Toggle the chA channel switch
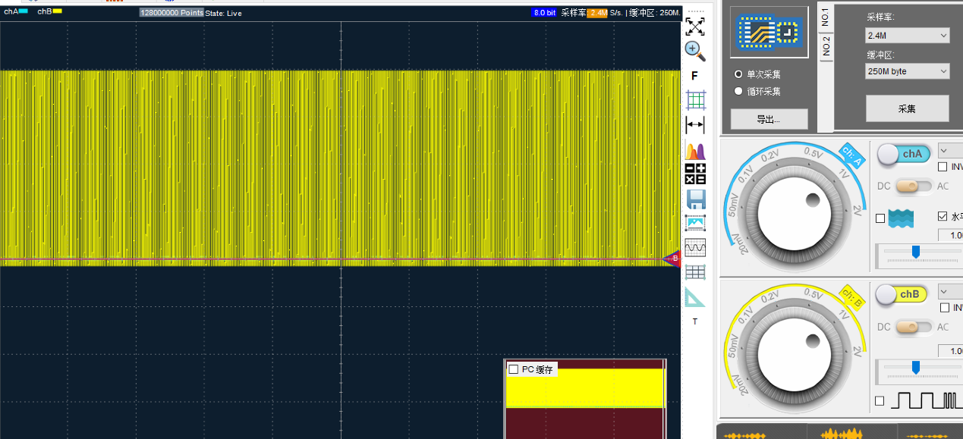 point(903,154)
